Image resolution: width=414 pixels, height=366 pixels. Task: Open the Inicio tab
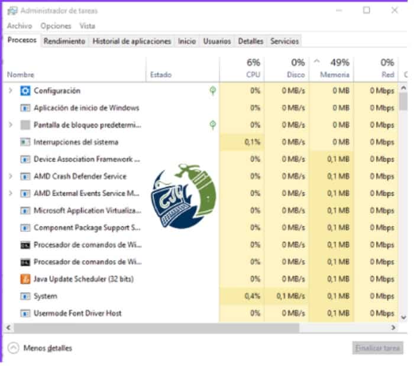pos(187,41)
